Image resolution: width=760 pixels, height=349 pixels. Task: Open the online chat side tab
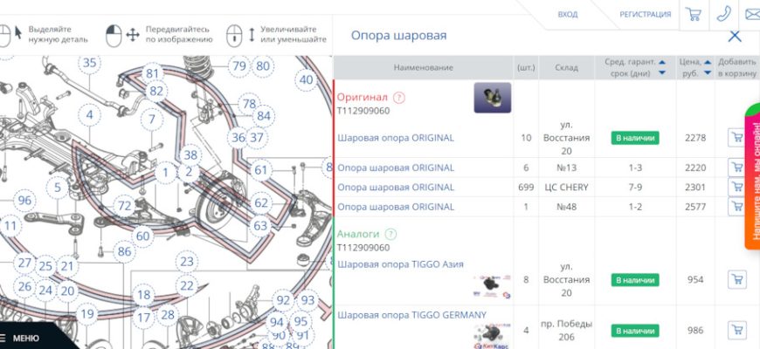[752, 176]
